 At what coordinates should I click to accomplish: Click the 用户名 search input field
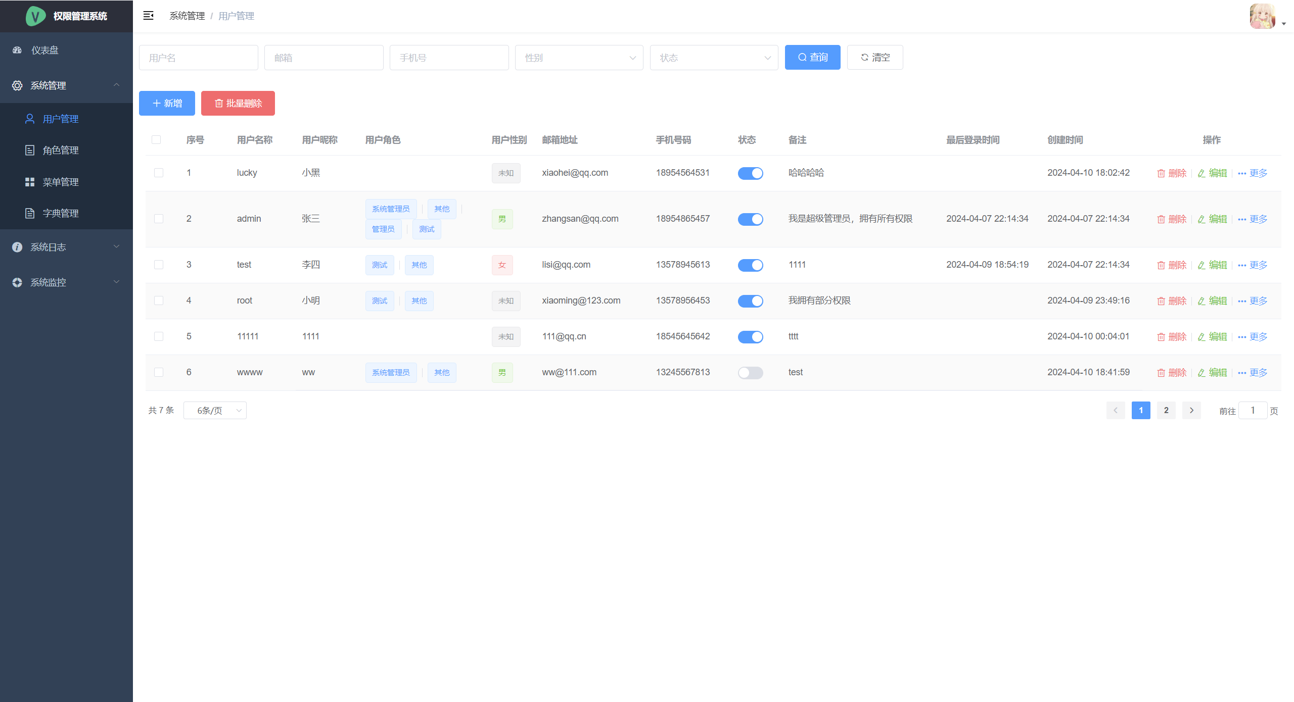(x=198, y=58)
